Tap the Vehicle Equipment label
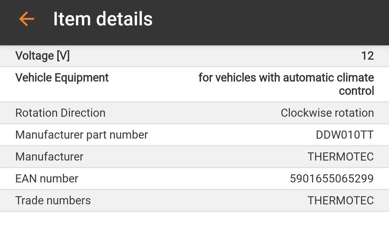This screenshot has width=389, height=227. click(x=62, y=77)
